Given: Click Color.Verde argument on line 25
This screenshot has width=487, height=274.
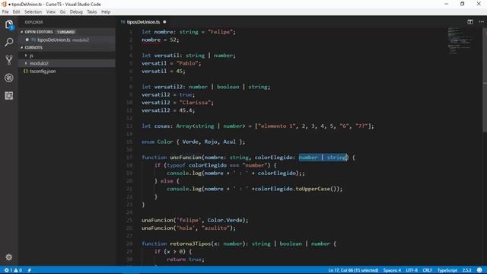Looking at the screenshot, I should (x=225, y=220).
